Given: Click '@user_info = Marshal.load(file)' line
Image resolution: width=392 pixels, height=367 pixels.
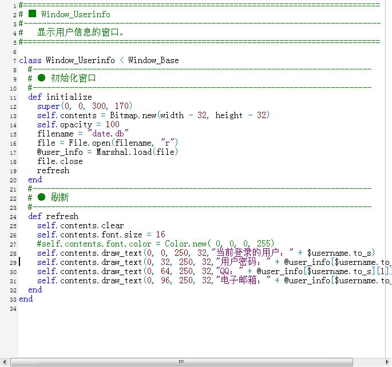Looking at the screenshot, I should tap(108, 152).
